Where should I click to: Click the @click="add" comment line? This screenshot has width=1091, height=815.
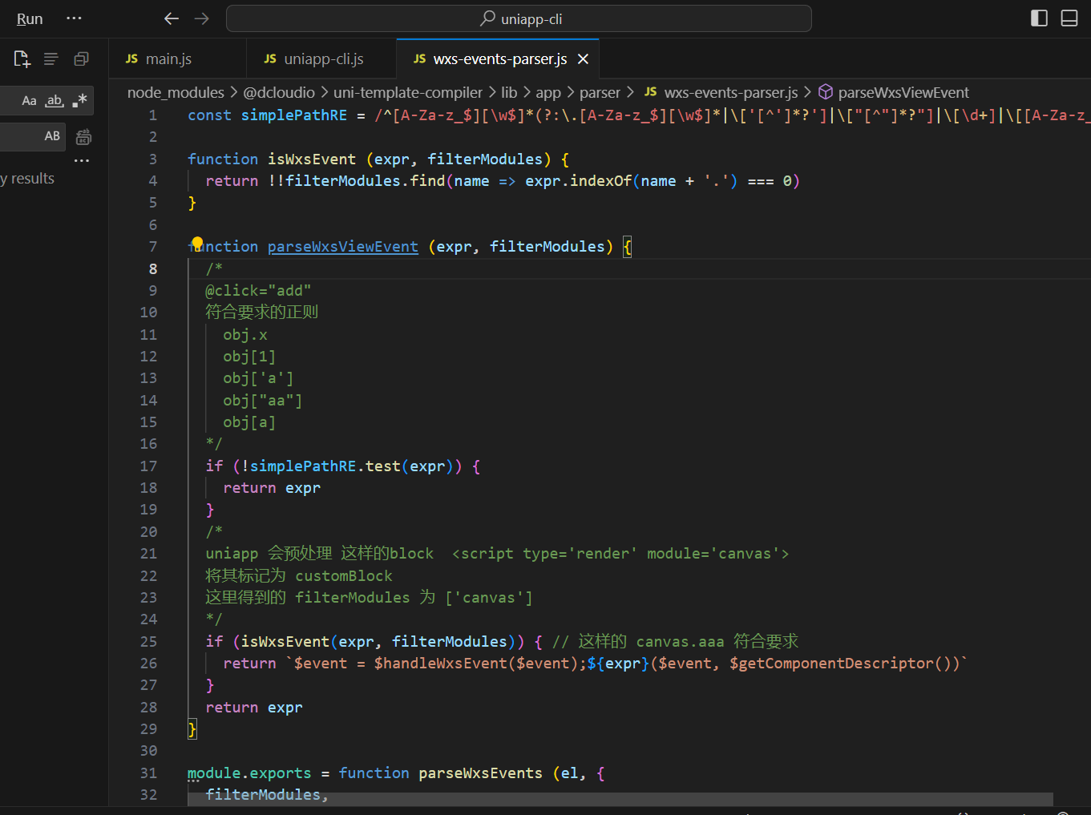tap(258, 291)
